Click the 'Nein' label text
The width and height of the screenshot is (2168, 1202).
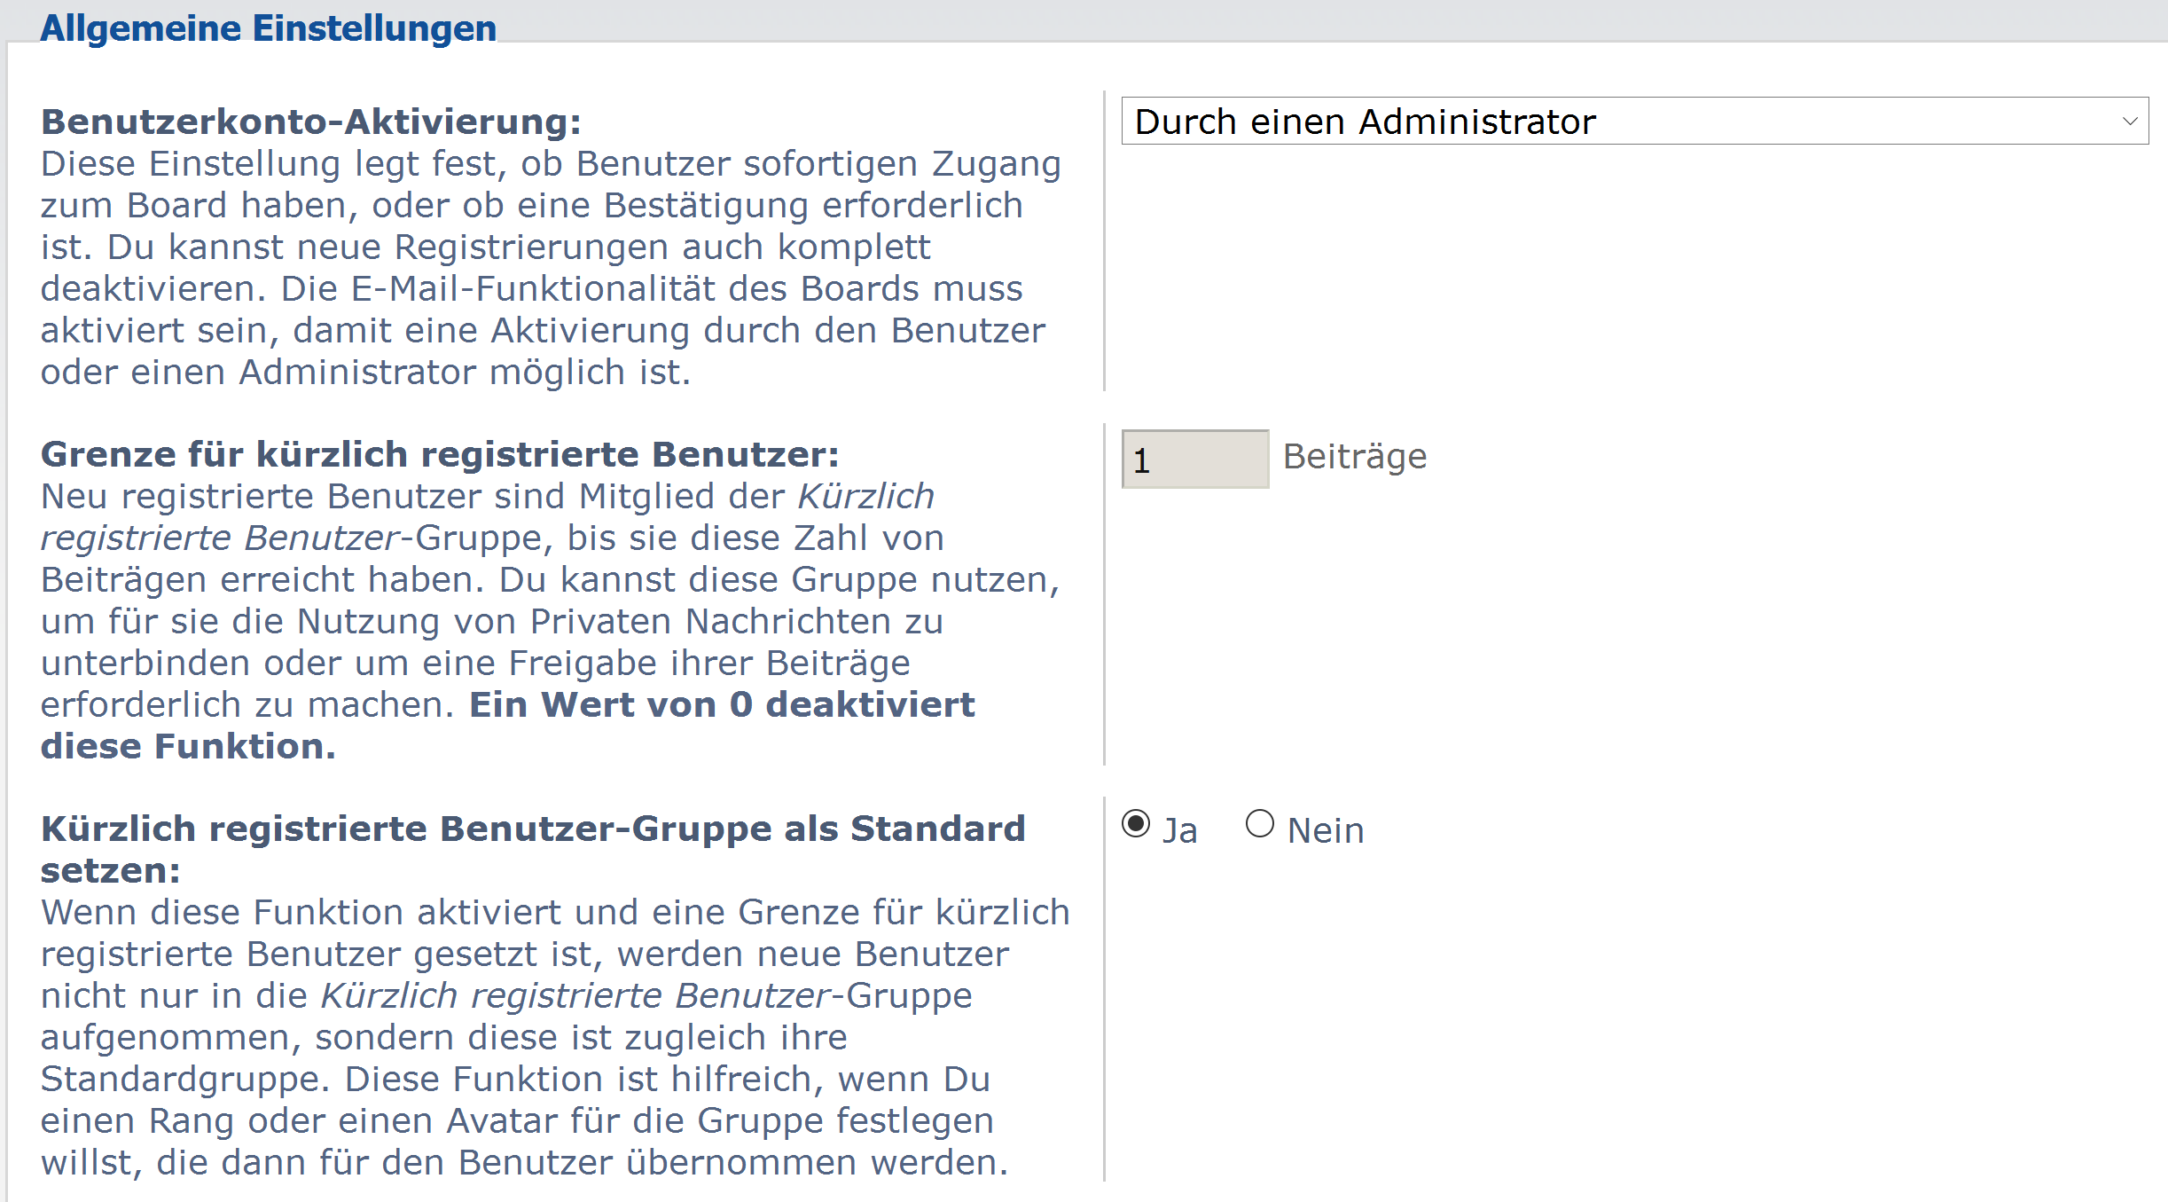click(x=1326, y=831)
